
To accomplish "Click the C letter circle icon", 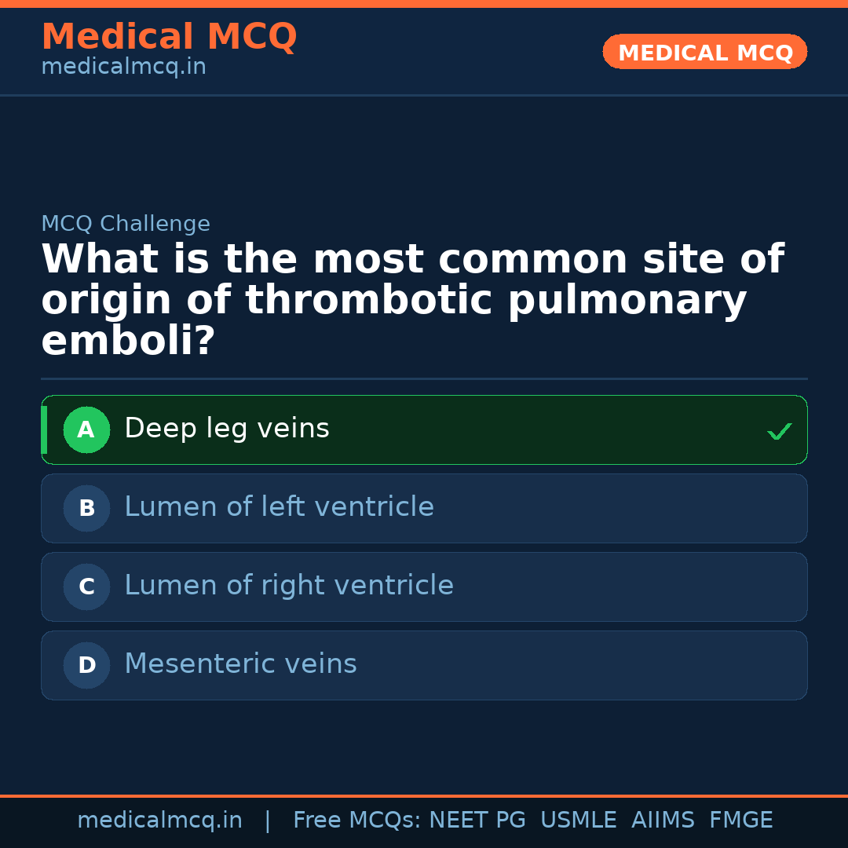I will point(86,587).
